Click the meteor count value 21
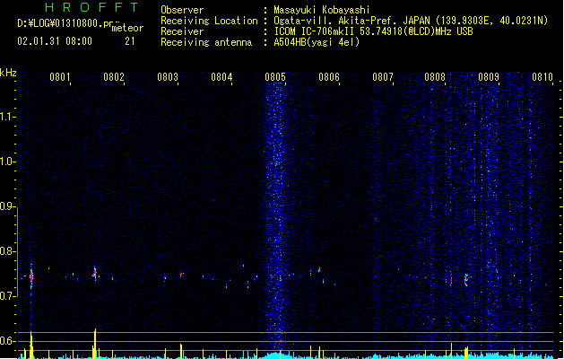The width and height of the screenshot is (564, 359). [130, 41]
